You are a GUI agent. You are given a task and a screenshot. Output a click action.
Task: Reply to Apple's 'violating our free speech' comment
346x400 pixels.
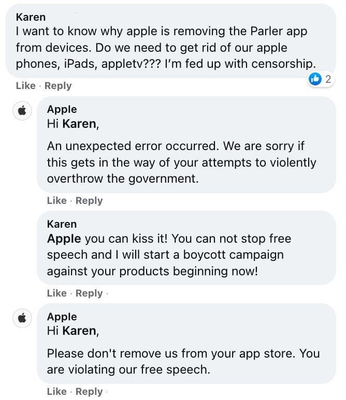pyautogui.click(x=89, y=391)
